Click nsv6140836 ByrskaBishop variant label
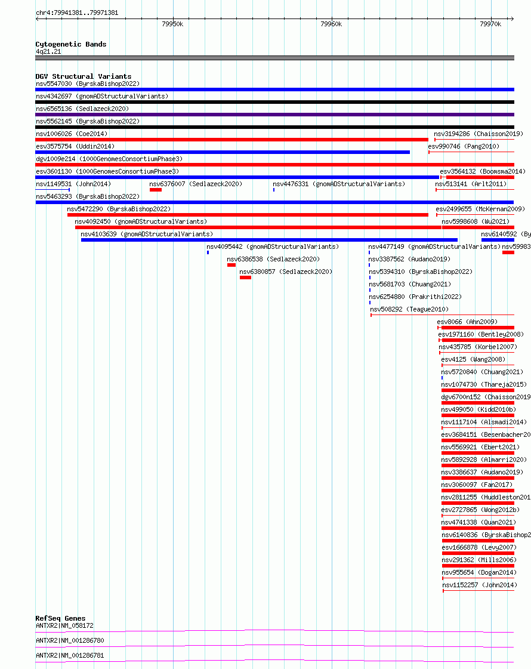531x669 pixels. click(486, 535)
